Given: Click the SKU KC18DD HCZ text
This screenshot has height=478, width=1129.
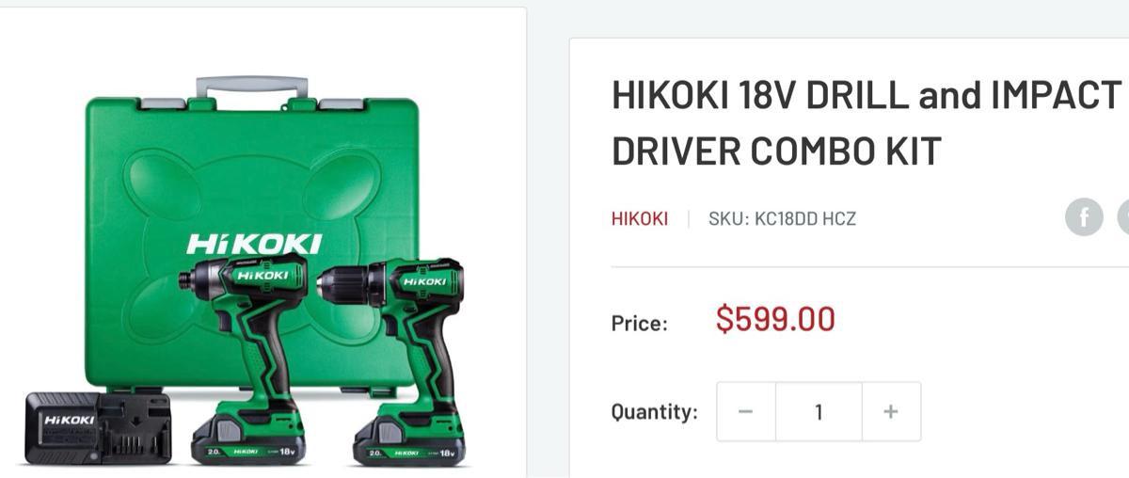Looking at the screenshot, I should tap(782, 219).
